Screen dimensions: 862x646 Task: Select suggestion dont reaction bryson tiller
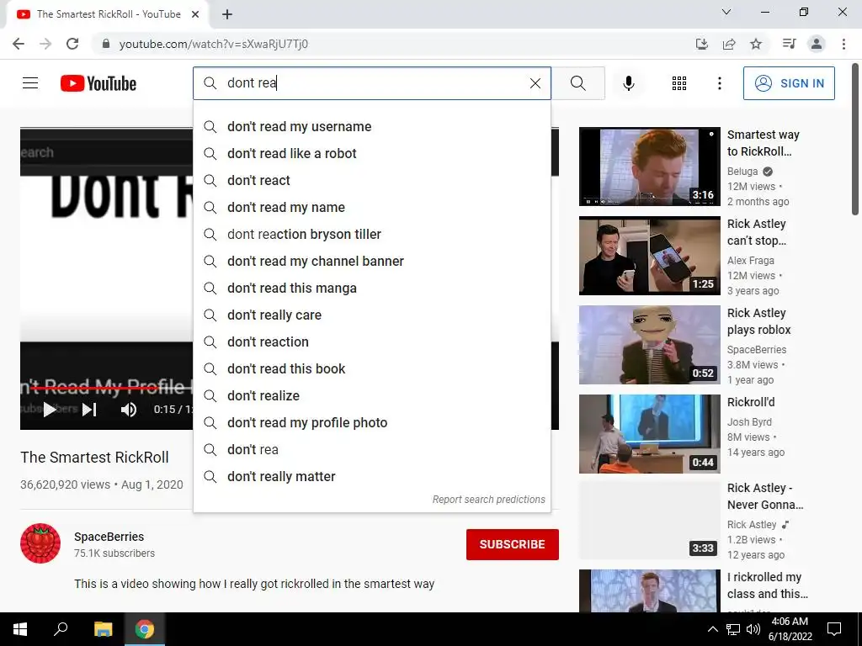coord(371,234)
